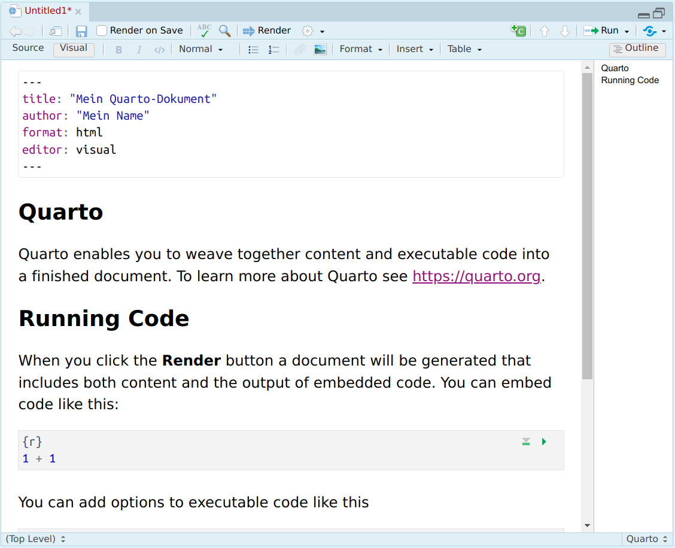Apply italic formatting
The width and height of the screenshot is (675, 548).
coord(139,50)
